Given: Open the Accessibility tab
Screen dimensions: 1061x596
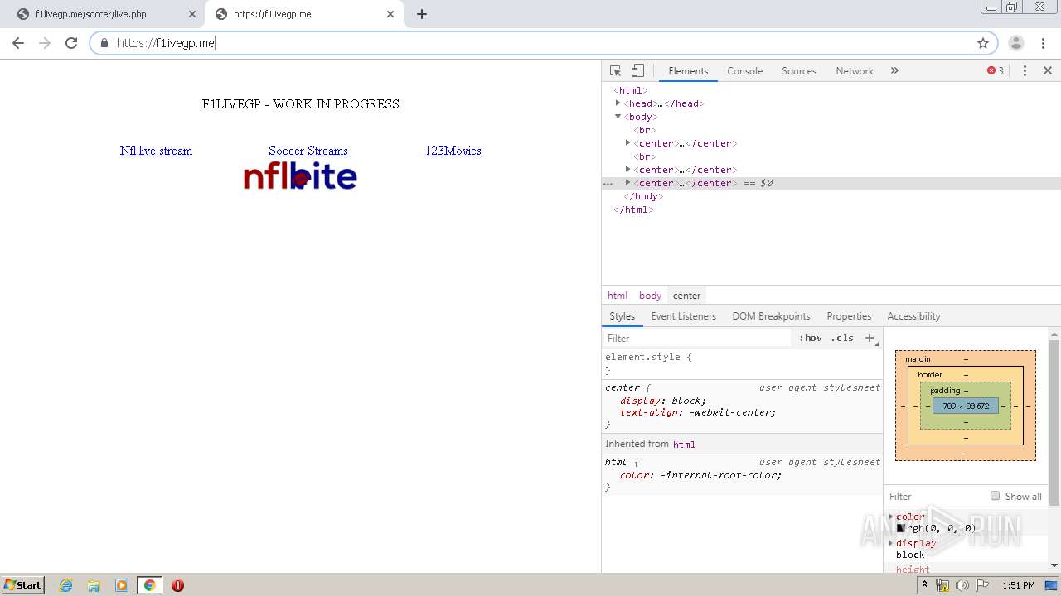Looking at the screenshot, I should pyautogui.click(x=913, y=316).
